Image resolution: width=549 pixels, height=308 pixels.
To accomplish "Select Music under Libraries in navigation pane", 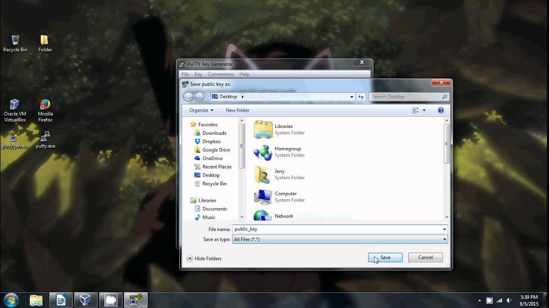I will (205, 217).
